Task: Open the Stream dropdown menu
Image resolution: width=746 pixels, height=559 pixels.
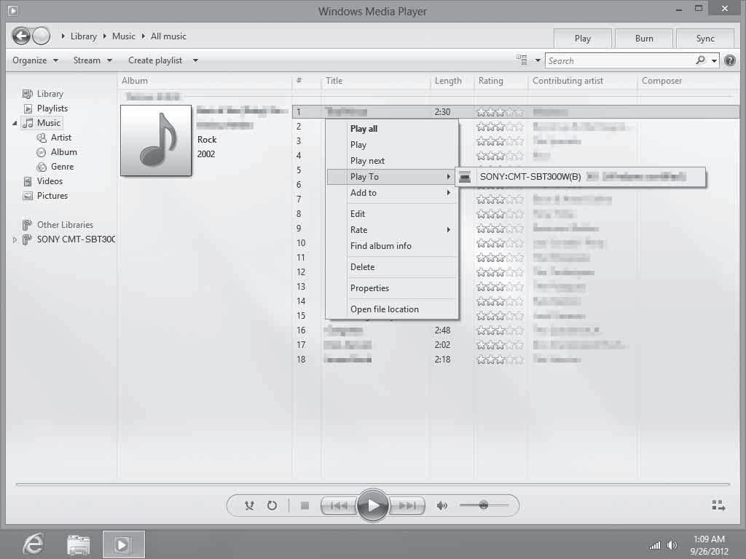Action: pyautogui.click(x=93, y=60)
